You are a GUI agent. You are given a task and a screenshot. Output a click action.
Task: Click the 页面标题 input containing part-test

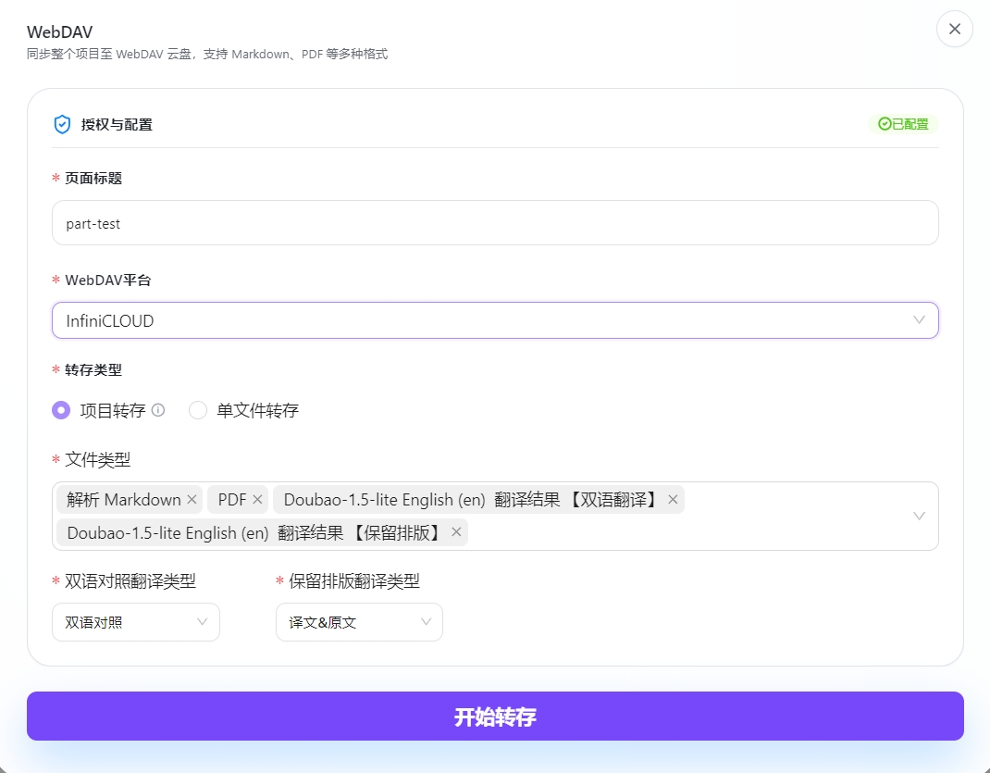(495, 222)
